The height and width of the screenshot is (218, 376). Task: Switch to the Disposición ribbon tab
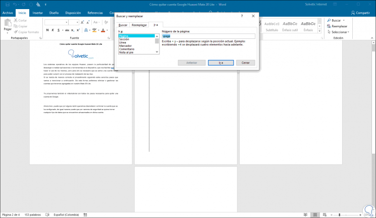point(73,13)
